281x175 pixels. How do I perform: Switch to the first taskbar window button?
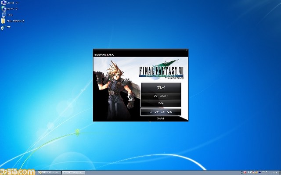click(50, 172)
